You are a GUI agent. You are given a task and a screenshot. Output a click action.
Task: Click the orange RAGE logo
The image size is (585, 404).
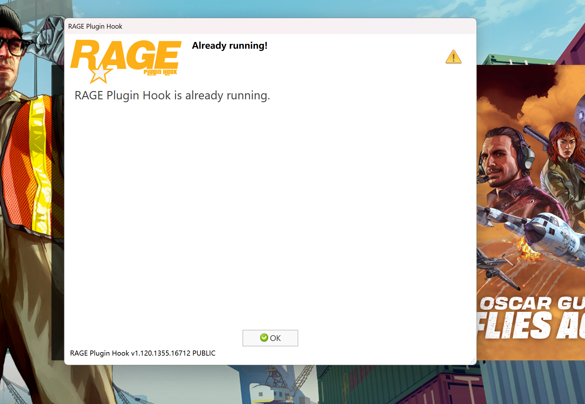(x=126, y=61)
